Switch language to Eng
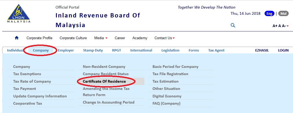 (269, 14)
